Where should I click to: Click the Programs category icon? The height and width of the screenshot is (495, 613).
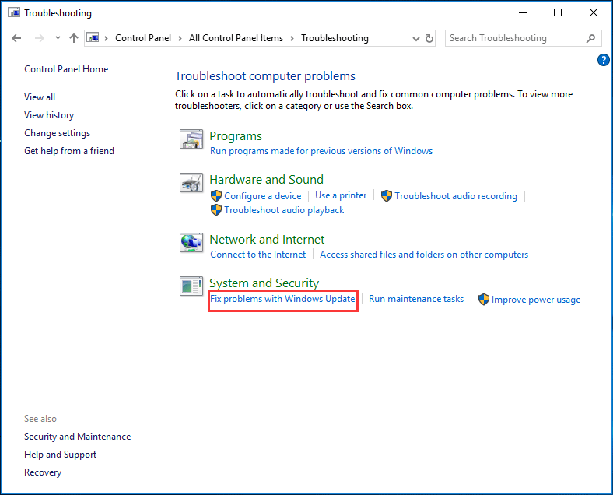[x=191, y=140]
